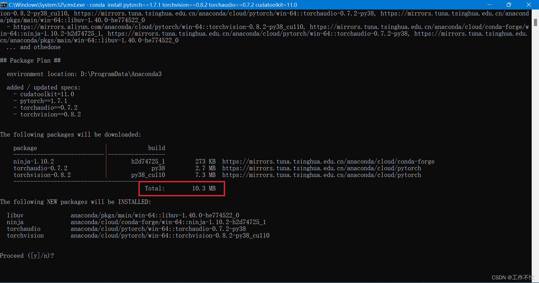Click the vertical scrollbar thumb
Image resolution: width=539 pixels, height=283 pixels.
[535, 22]
